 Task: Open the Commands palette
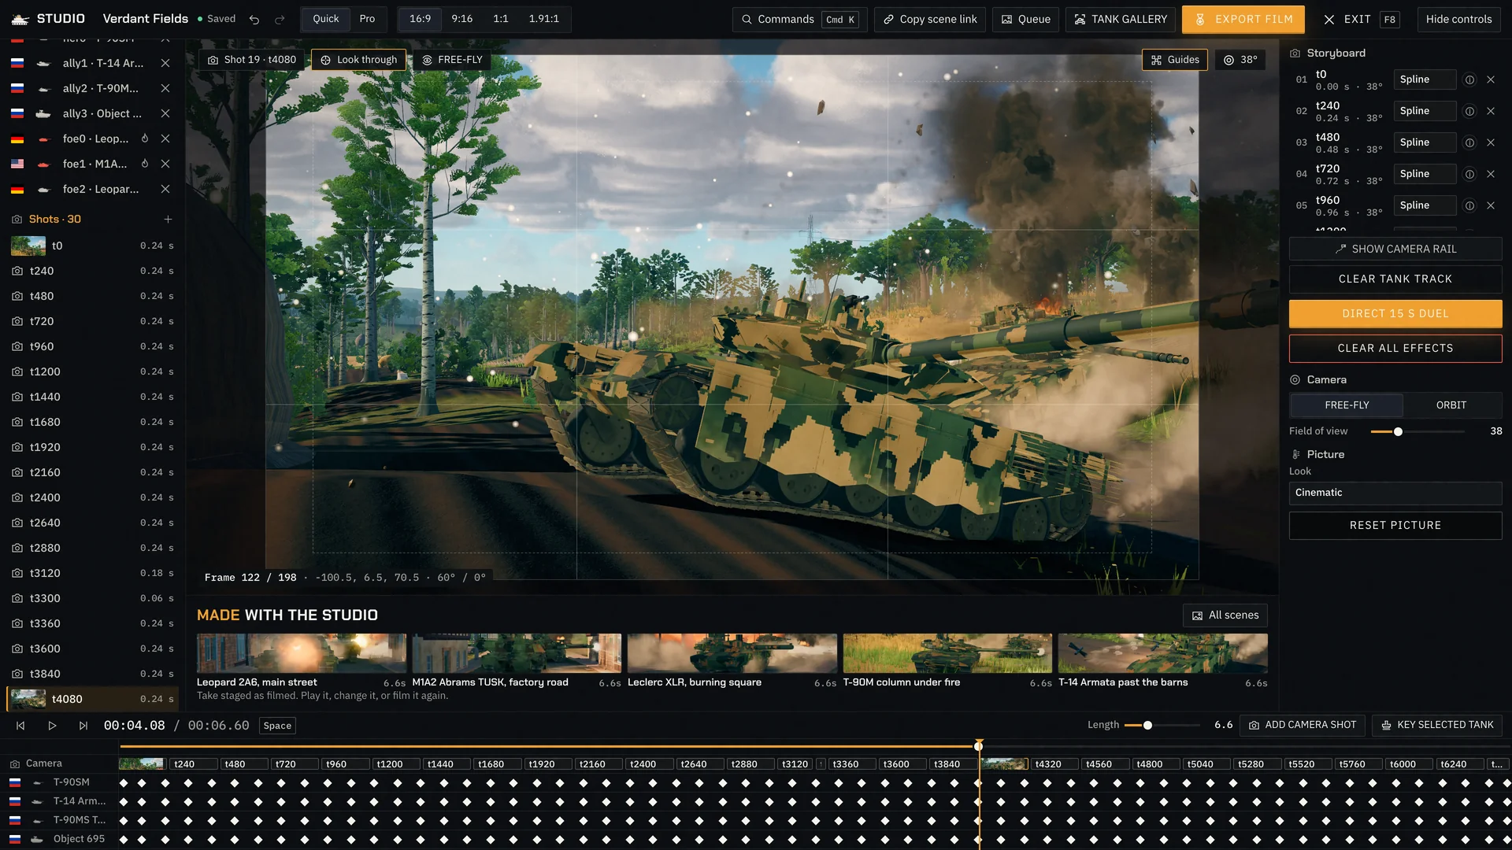tap(799, 19)
